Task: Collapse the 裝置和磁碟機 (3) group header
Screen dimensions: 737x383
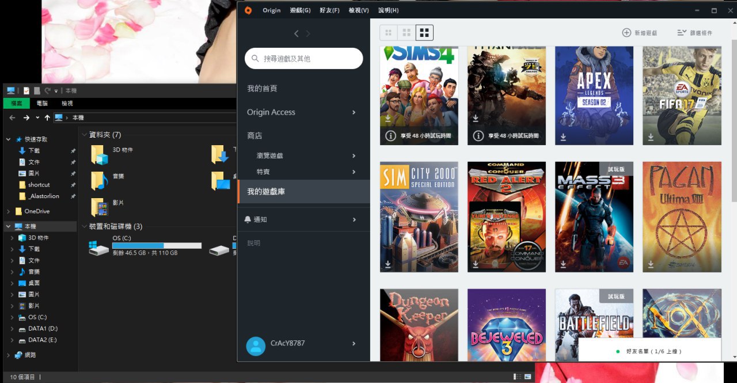Action: click(x=84, y=226)
